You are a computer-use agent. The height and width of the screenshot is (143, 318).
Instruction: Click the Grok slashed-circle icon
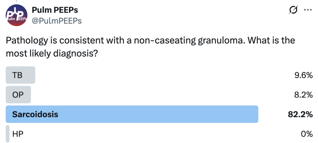tap(292, 11)
